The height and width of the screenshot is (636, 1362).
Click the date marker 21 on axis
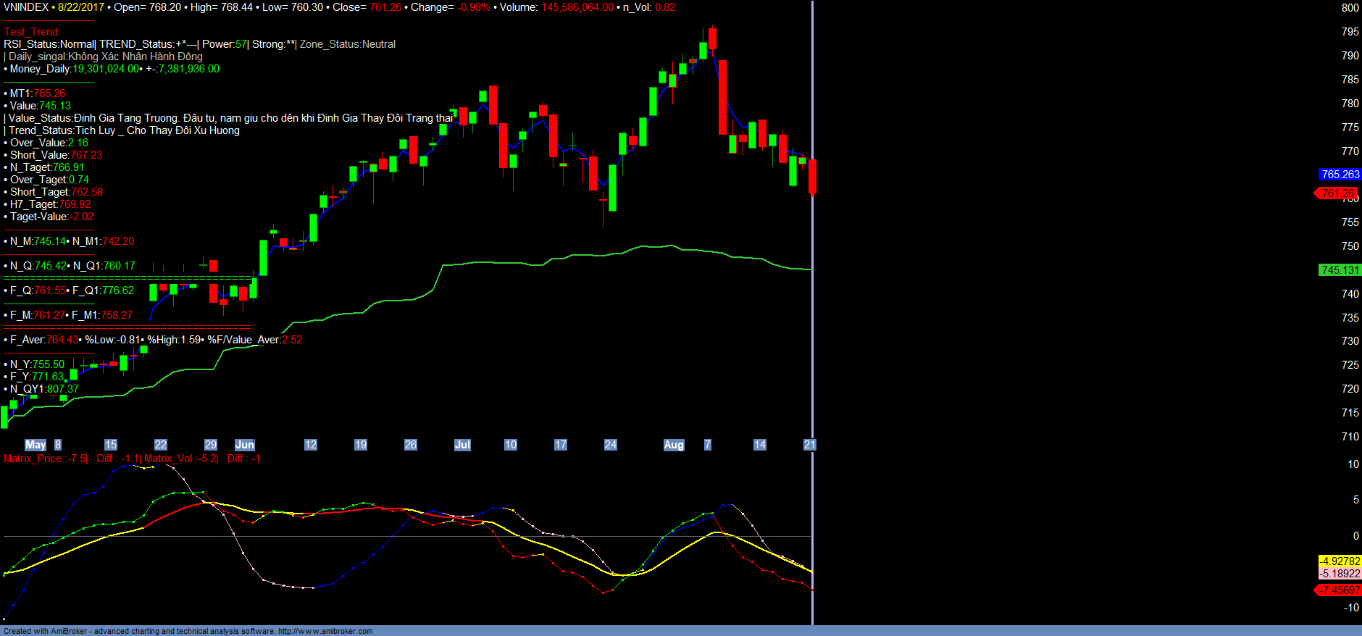tap(809, 445)
